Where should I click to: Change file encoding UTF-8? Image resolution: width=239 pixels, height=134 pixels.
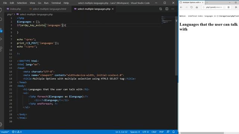point(145,132)
